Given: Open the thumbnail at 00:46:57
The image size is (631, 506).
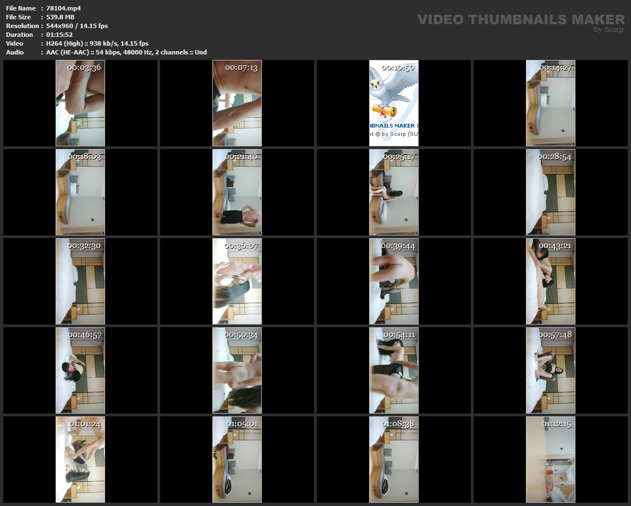Looking at the screenshot, I should (80, 370).
